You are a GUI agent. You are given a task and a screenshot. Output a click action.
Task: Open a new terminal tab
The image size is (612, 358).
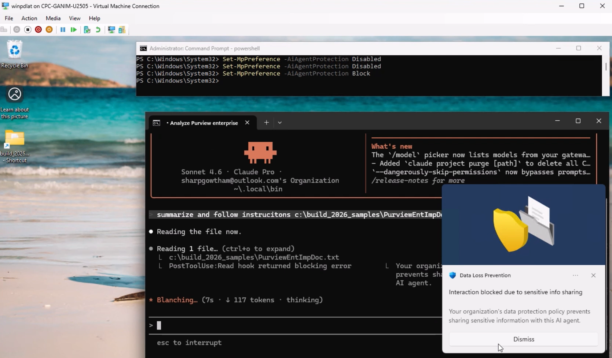[267, 123]
